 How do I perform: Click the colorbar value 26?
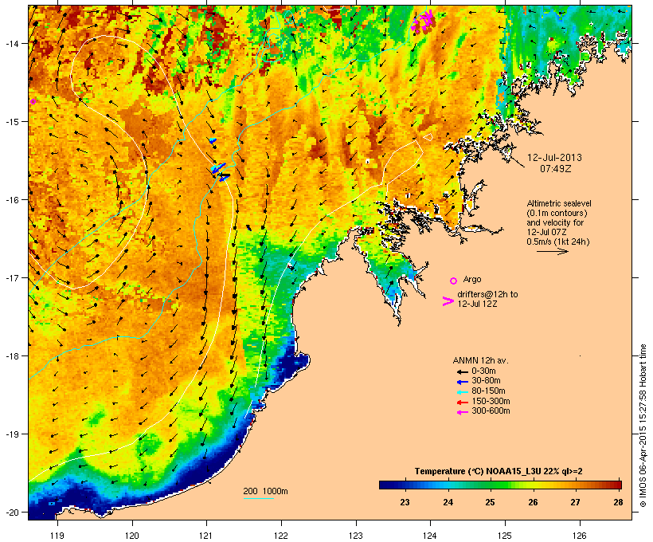pos(533,502)
